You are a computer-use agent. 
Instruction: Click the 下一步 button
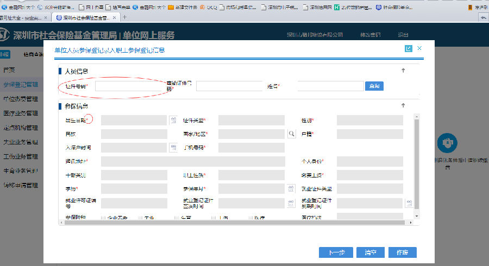pos(336,252)
